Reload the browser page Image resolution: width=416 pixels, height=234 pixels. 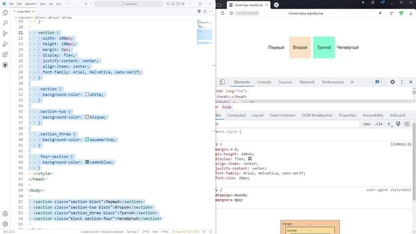pyautogui.click(x=222, y=13)
